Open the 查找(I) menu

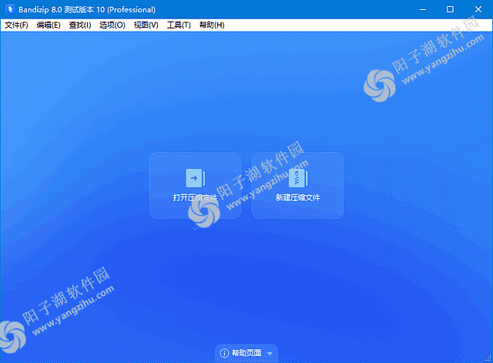(80, 25)
